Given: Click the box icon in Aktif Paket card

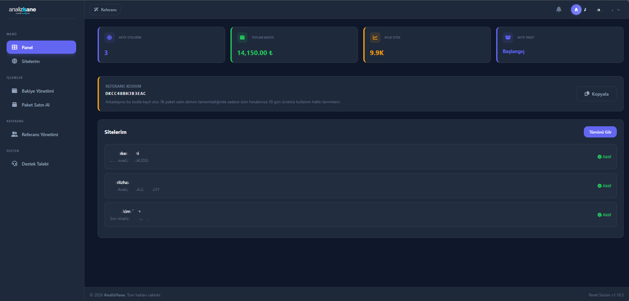Looking at the screenshot, I should (508, 38).
